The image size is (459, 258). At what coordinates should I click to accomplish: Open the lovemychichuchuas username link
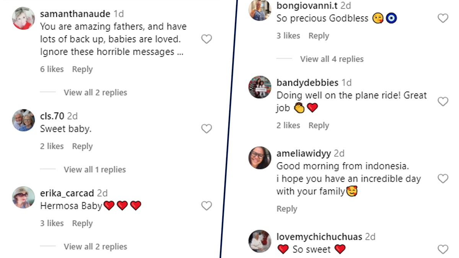tap(319, 237)
